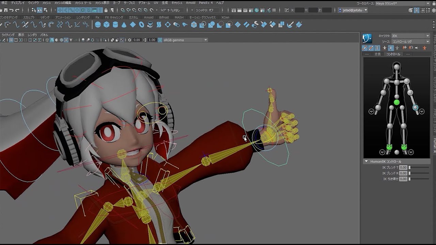Open the symmetry off dropdown

(x=207, y=10)
